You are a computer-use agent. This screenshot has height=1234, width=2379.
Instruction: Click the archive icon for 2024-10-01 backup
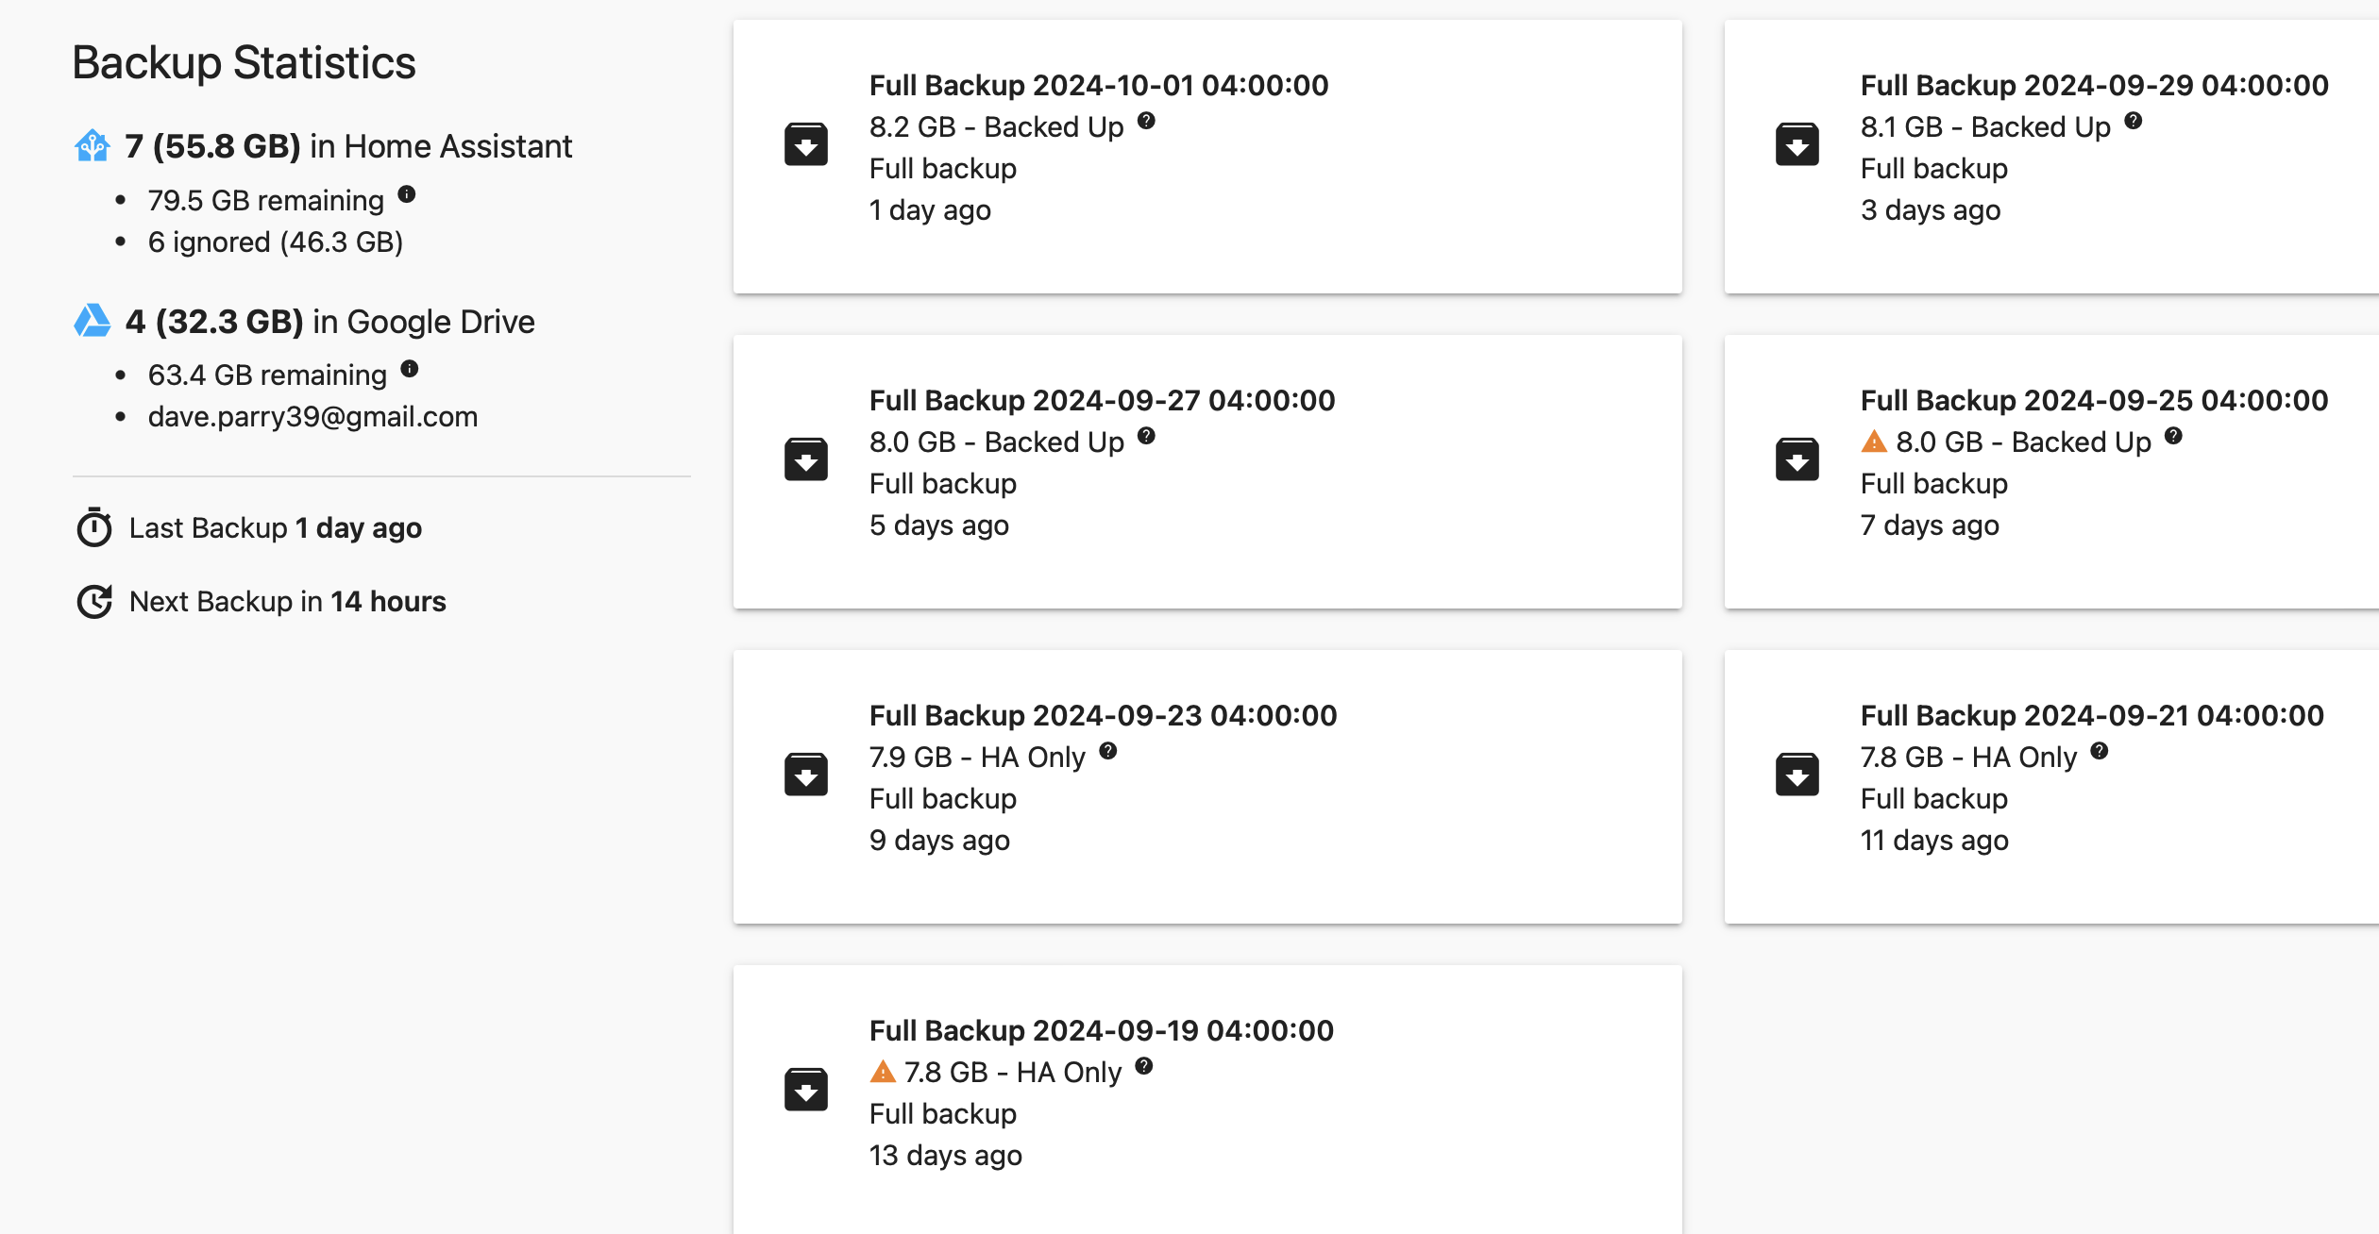[805, 144]
